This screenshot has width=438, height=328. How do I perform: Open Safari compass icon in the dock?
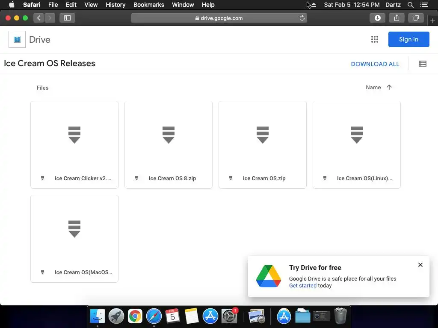point(154,316)
